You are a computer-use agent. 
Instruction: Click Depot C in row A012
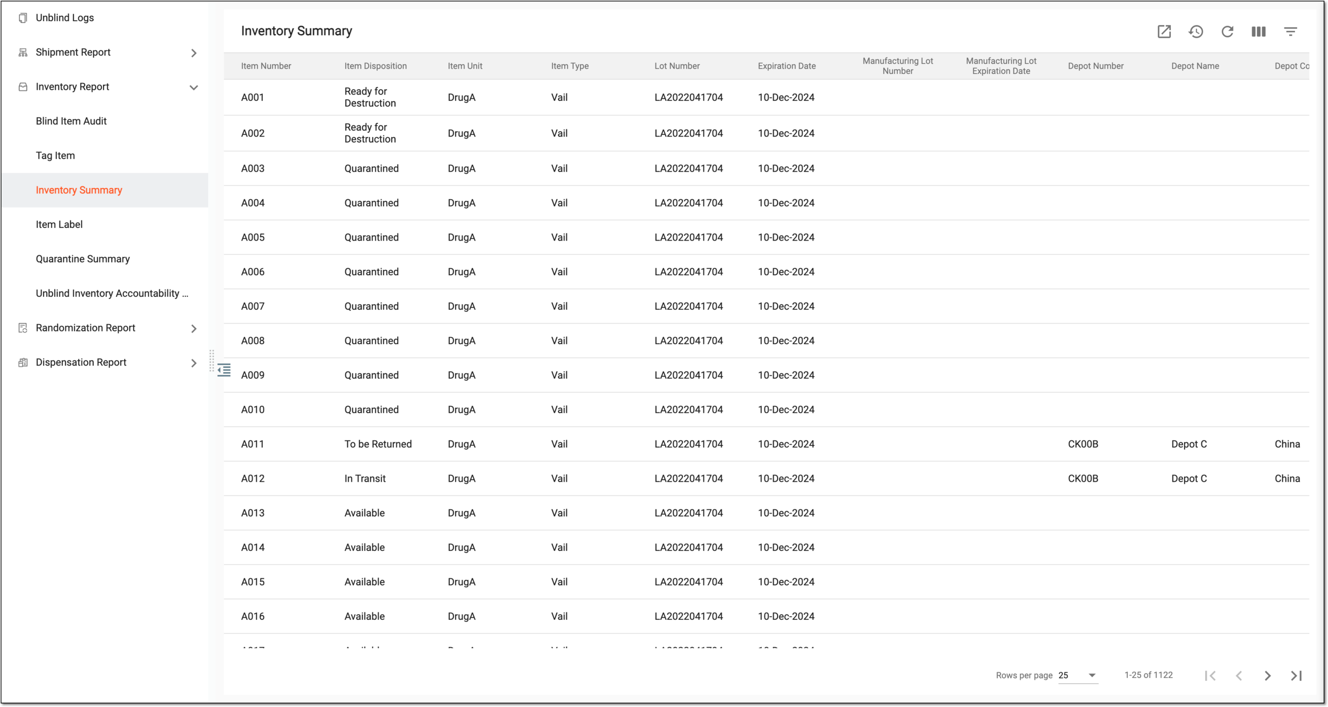click(1189, 479)
